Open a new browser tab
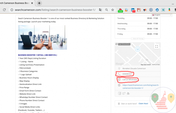 coord(39,3)
